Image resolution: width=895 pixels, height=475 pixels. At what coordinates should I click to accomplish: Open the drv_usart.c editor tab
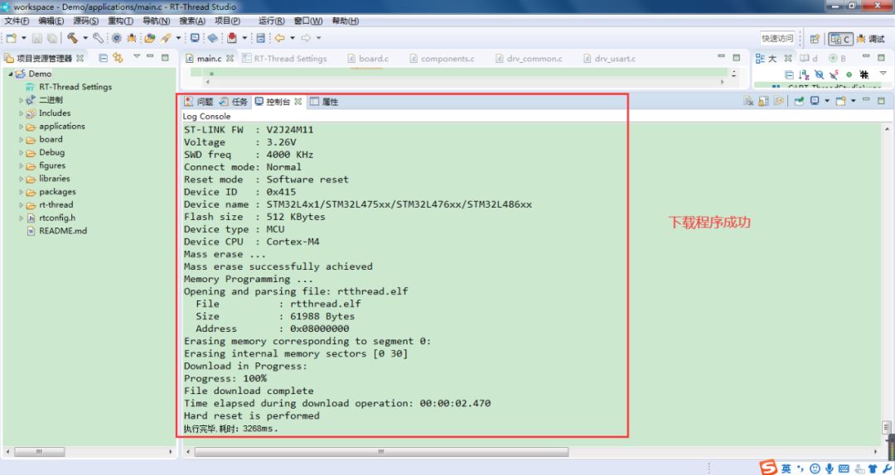(610, 59)
